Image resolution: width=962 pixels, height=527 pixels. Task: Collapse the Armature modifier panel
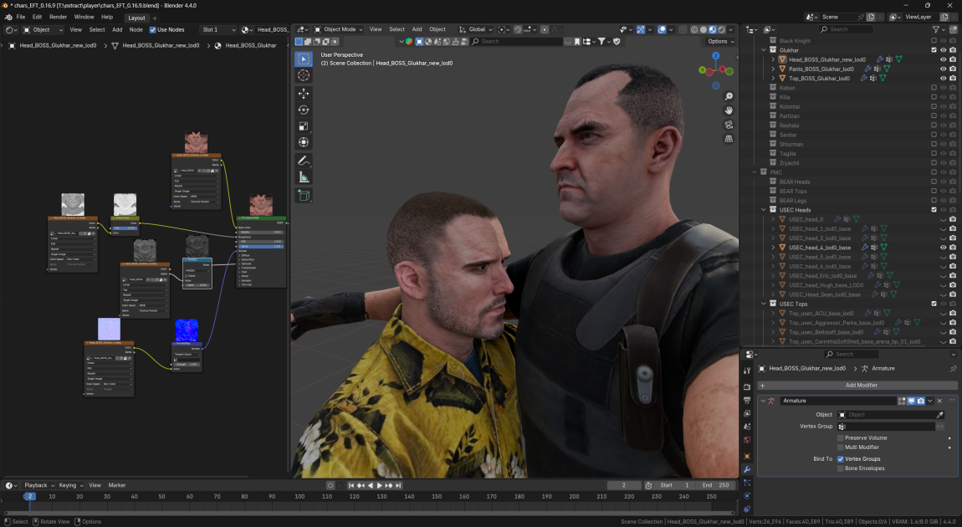763,401
